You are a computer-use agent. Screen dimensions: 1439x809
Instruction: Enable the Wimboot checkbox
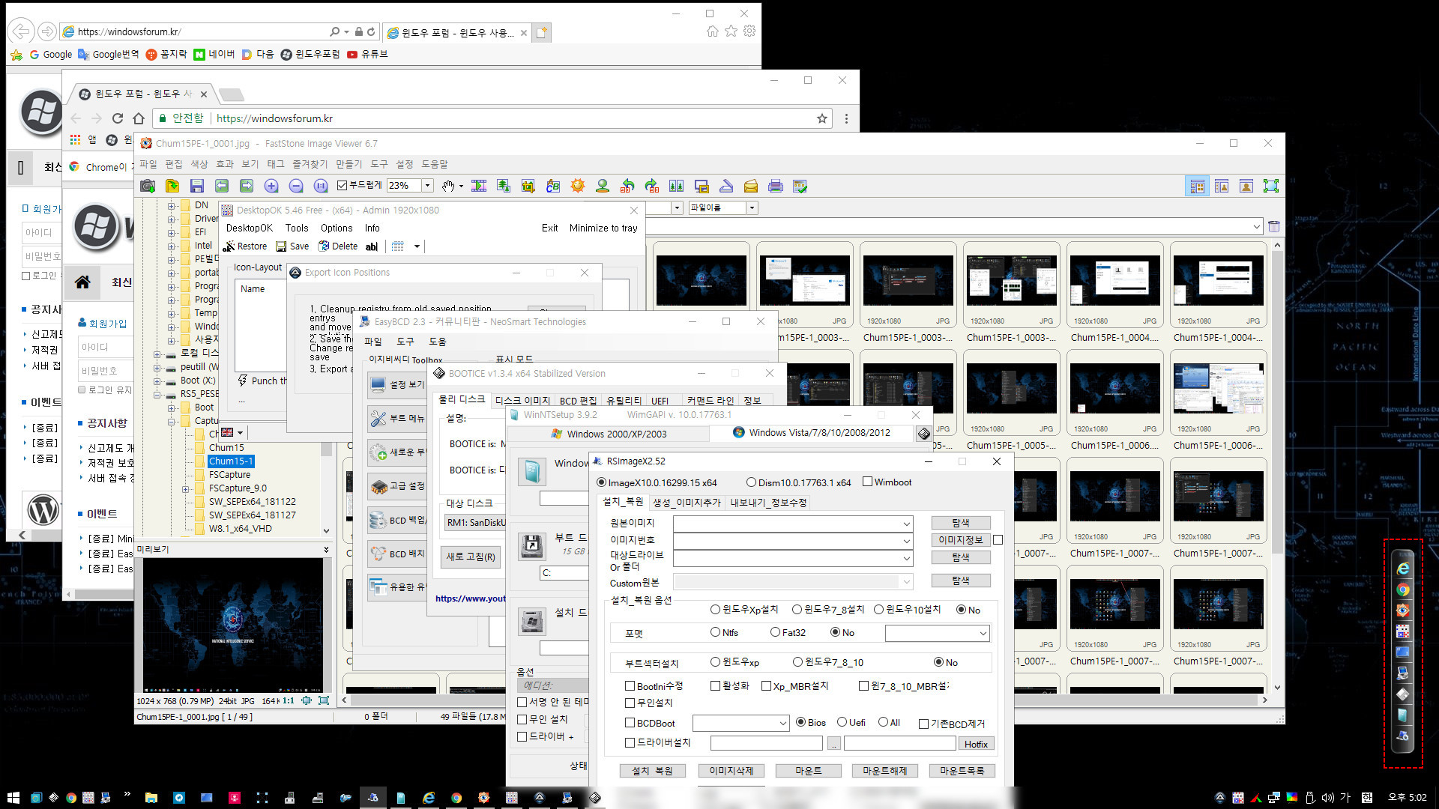[x=867, y=482]
